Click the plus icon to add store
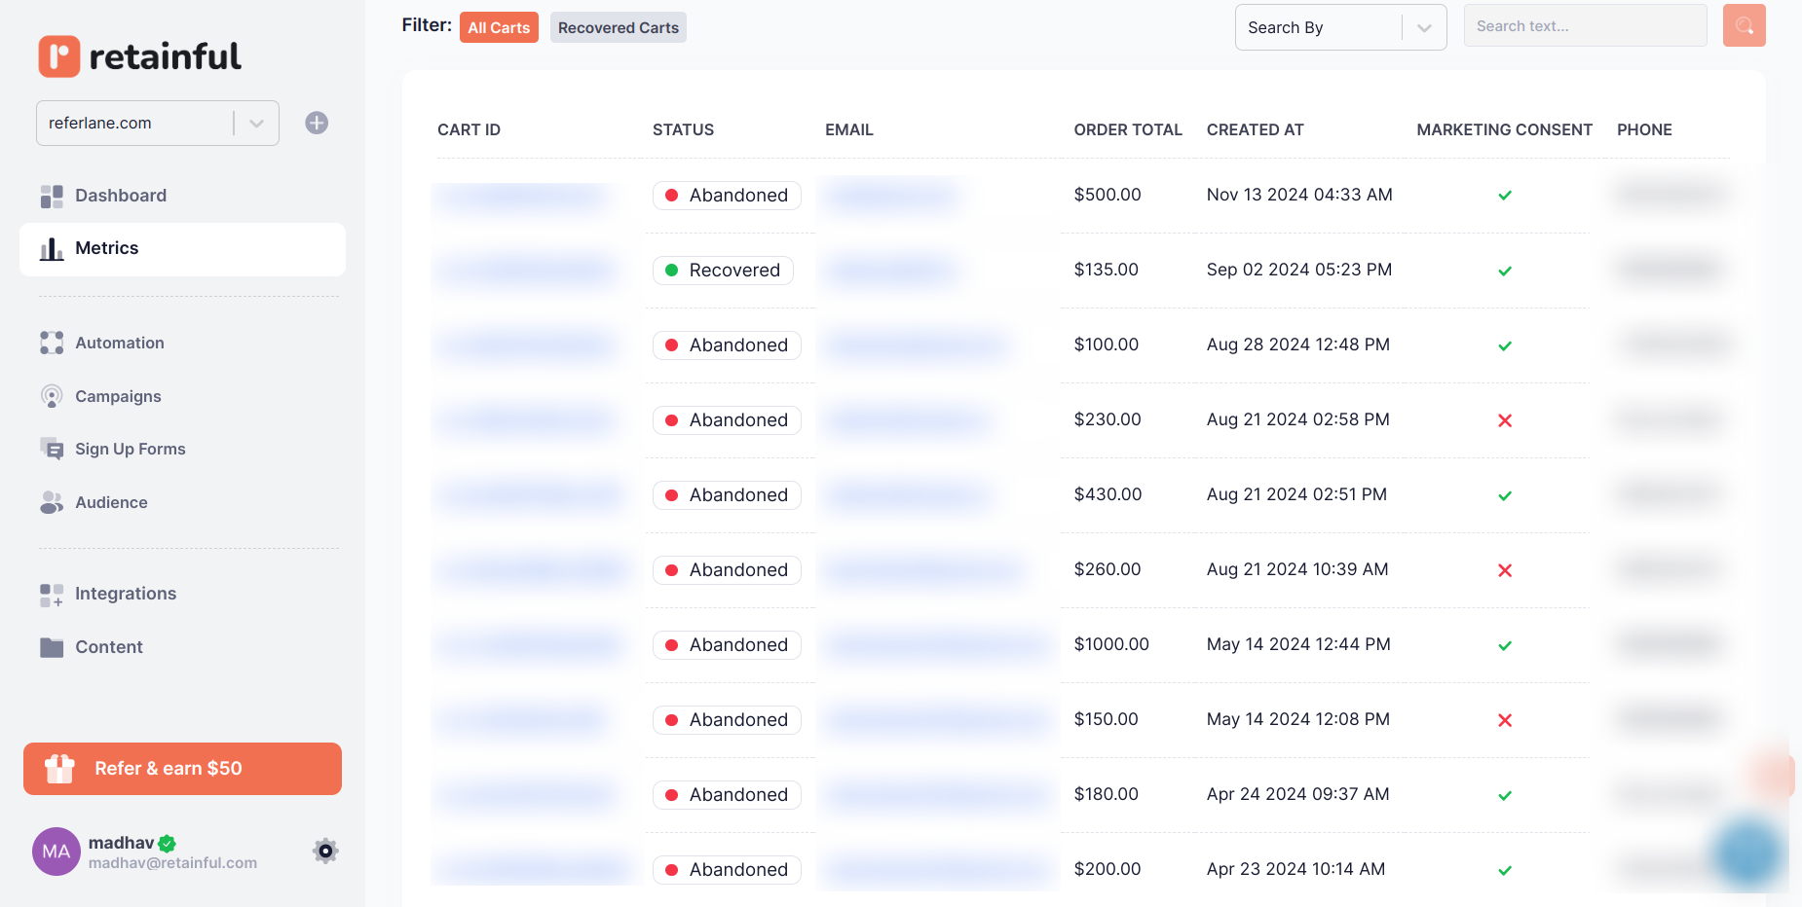 [x=317, y=123]
